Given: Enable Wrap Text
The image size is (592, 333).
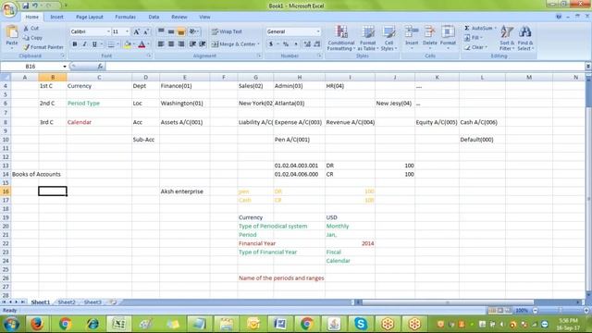Looking at the screenshot, I should 227,31.
